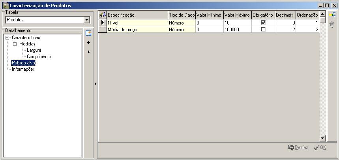Click the Valor Máximo cell showing 100000
339x160 pixels.
pos(237,30)
